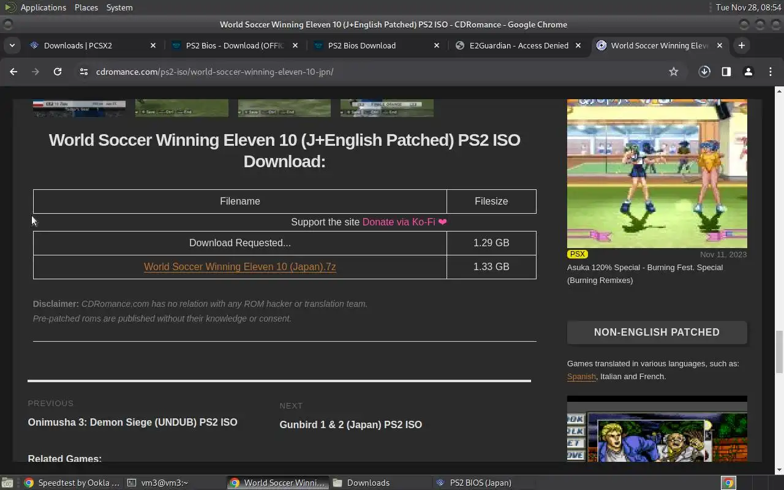Open fourth gameplay screenshot thumbnail
The image size is (784, 490).
(387, 108)
